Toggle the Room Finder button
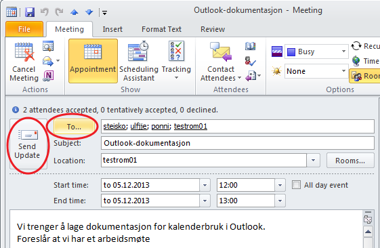380x248 pixels. [364, 76]
